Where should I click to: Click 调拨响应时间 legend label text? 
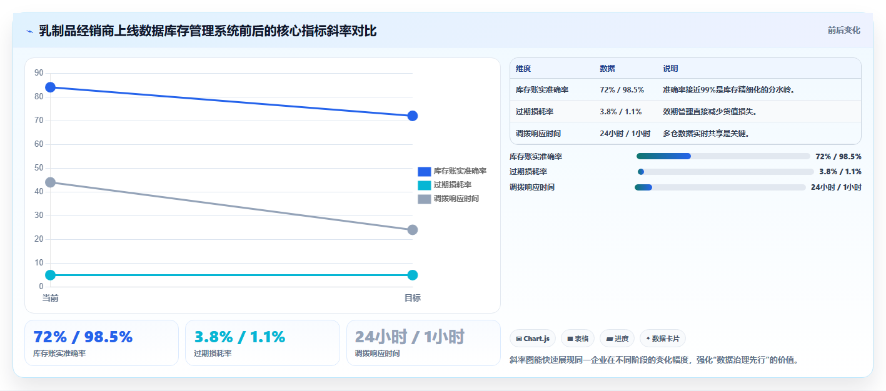pyautogui.click(x=456, y=199)
